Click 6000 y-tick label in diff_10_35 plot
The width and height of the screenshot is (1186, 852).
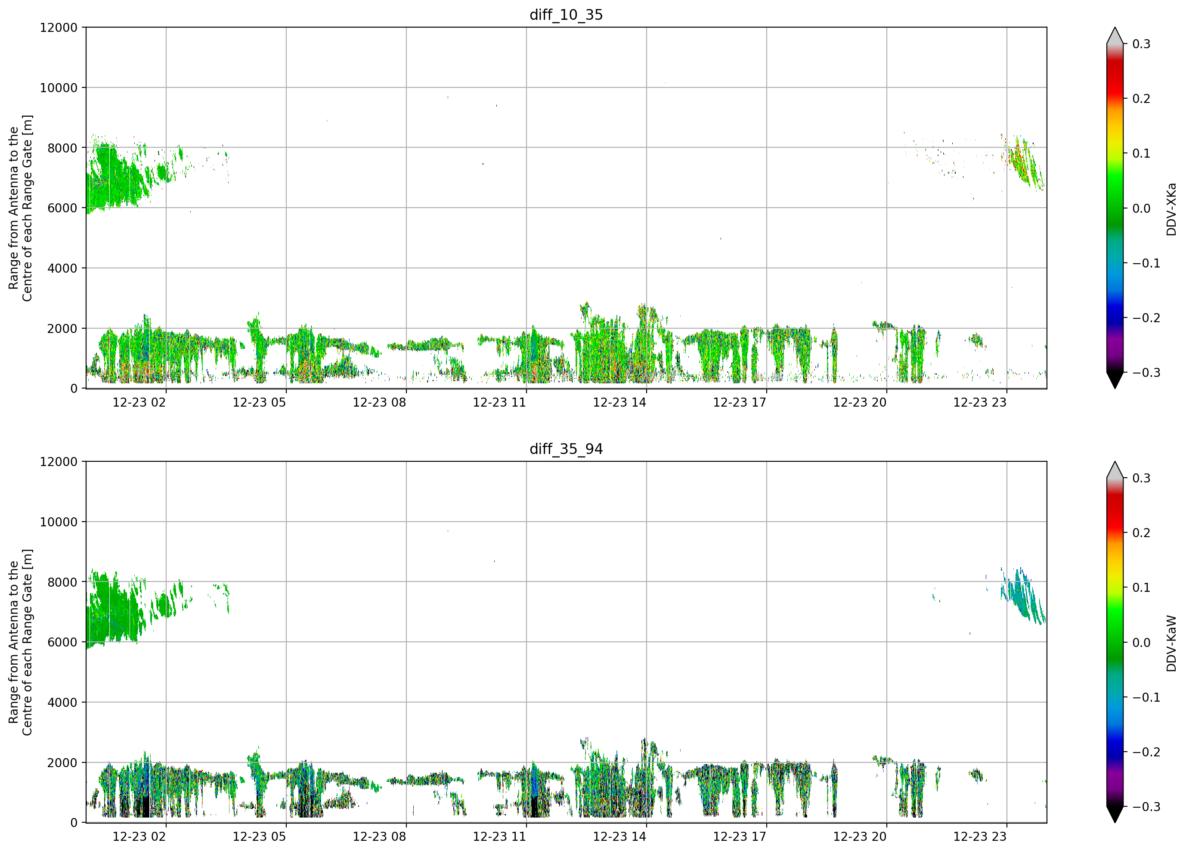point(62,208)
